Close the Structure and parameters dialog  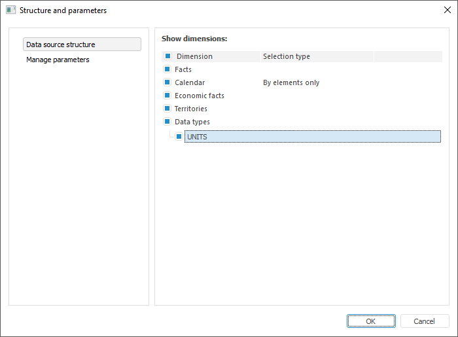[x=447, y=10]
